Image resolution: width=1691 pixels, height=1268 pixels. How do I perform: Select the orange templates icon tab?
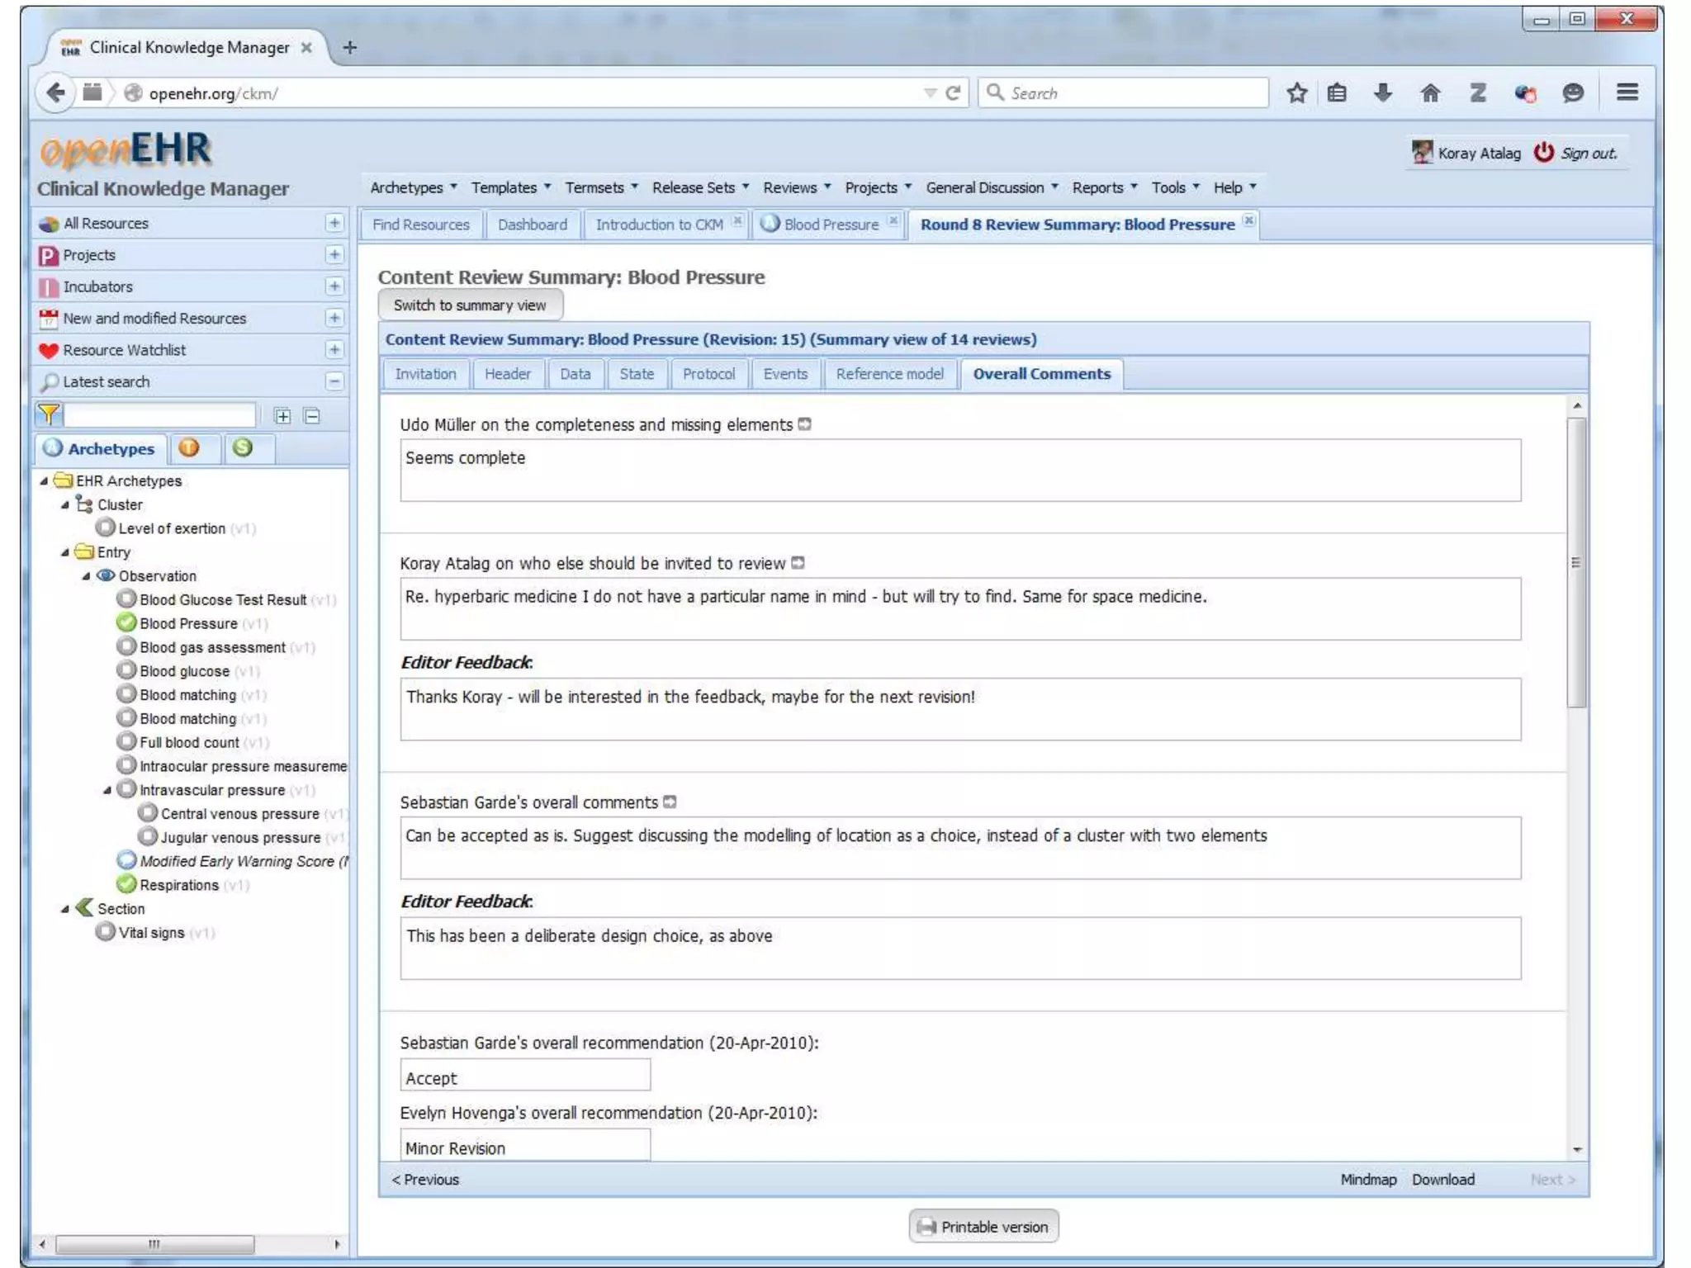click(189, 447)
